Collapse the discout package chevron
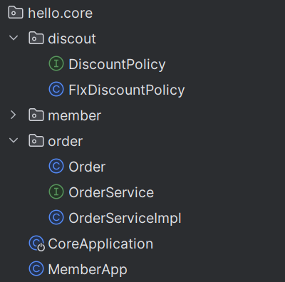 14,38
